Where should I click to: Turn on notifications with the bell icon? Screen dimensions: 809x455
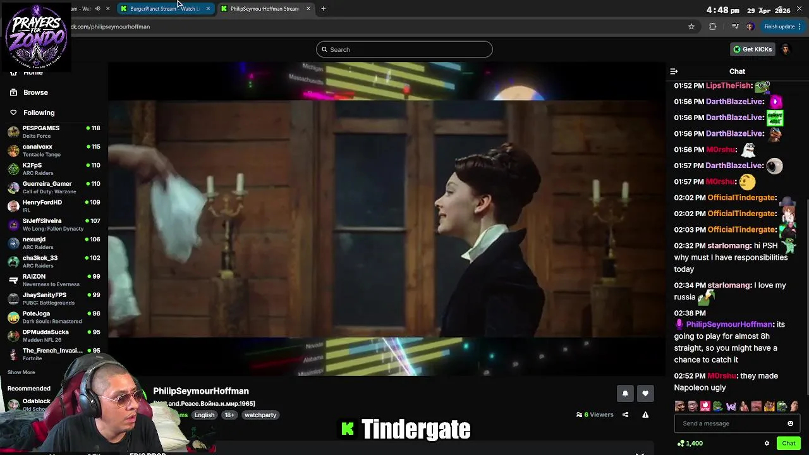[x=625, y=393]
